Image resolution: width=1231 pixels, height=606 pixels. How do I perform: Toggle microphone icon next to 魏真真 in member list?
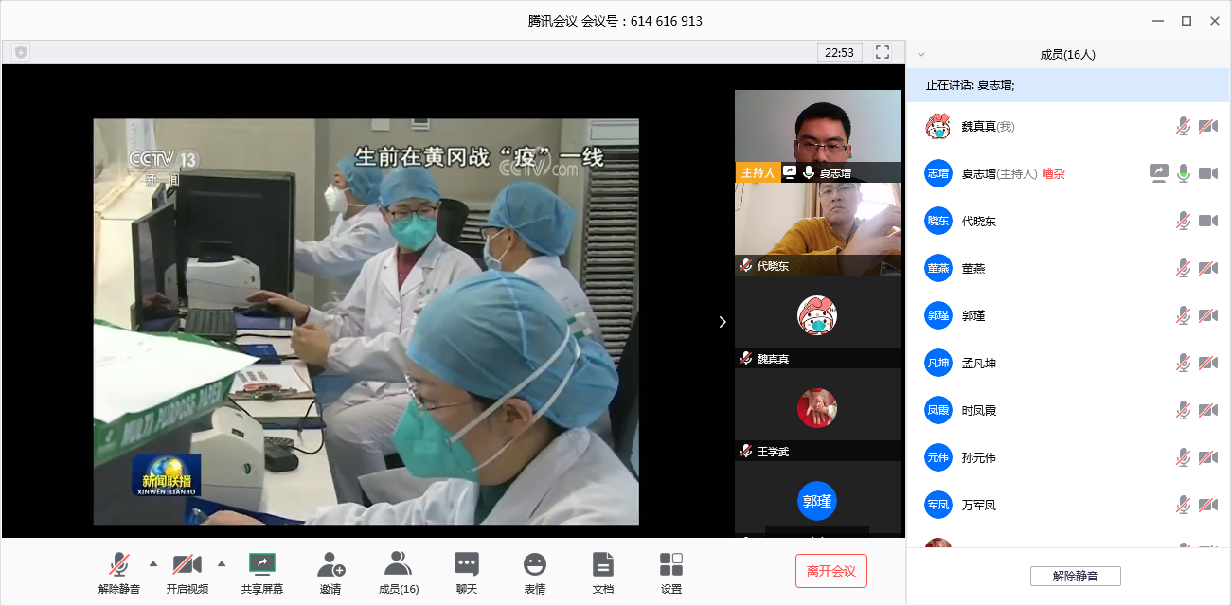point(1183,126)
